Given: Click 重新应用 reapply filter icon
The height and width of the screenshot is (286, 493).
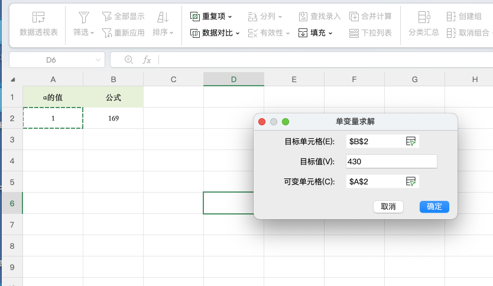Looking at the screenshot, I should tap(107, 33).
